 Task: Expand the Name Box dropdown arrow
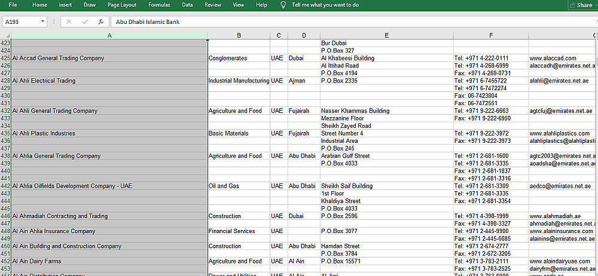[x=42, y=22]
